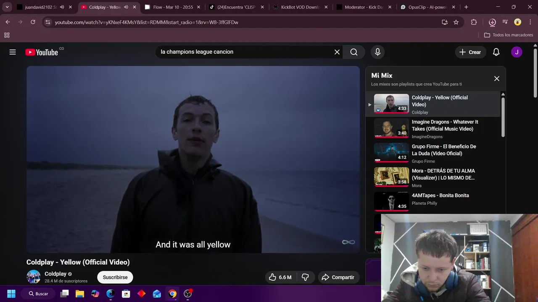538x302 pixels.
Task: Click the main video player frame
Action: pyautogui.click(x=193, y=159)
